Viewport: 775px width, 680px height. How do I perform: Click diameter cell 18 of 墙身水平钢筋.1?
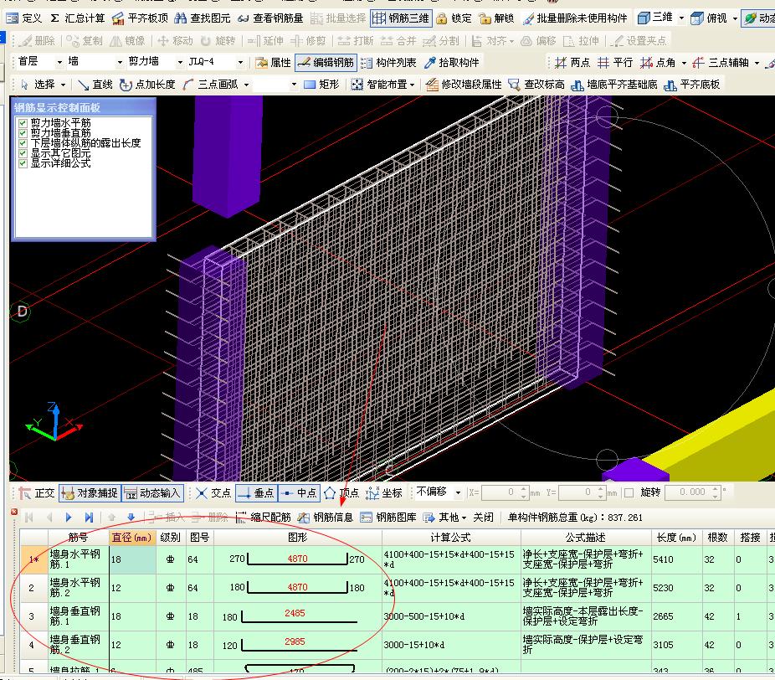[x=133, y=559]
